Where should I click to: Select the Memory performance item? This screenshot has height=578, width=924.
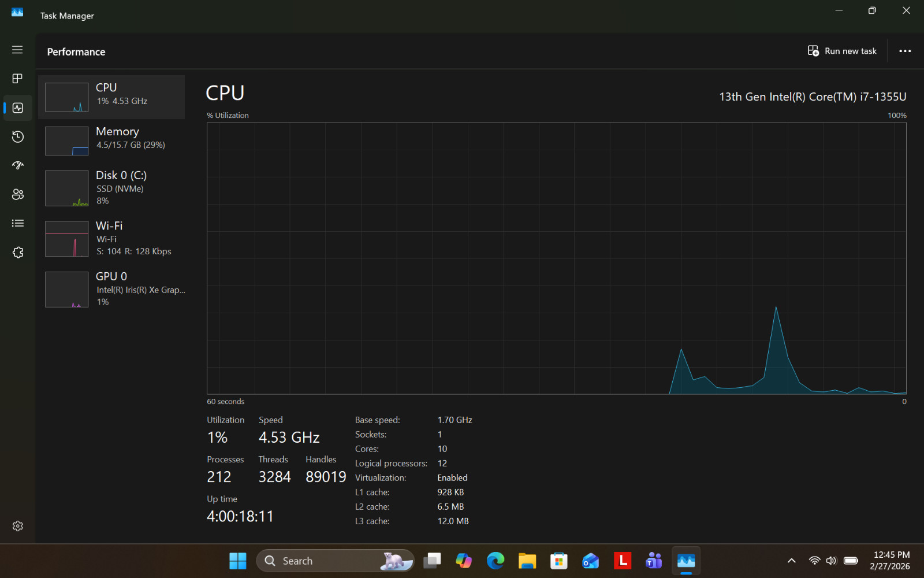[111, 140]
